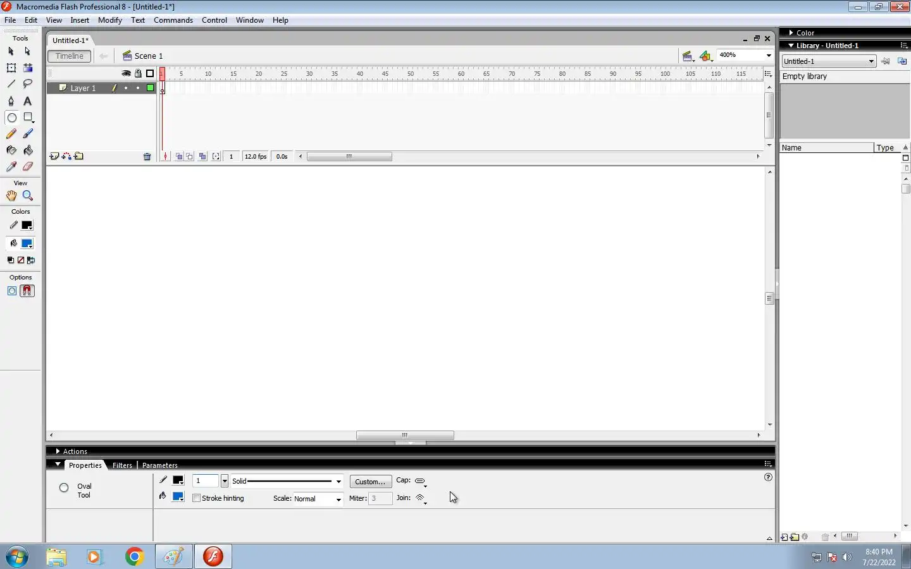Image resolution: width=911 pixels, height=569 pixels.
Task: Click the No Color icon
Action: [x=21, y=260]
